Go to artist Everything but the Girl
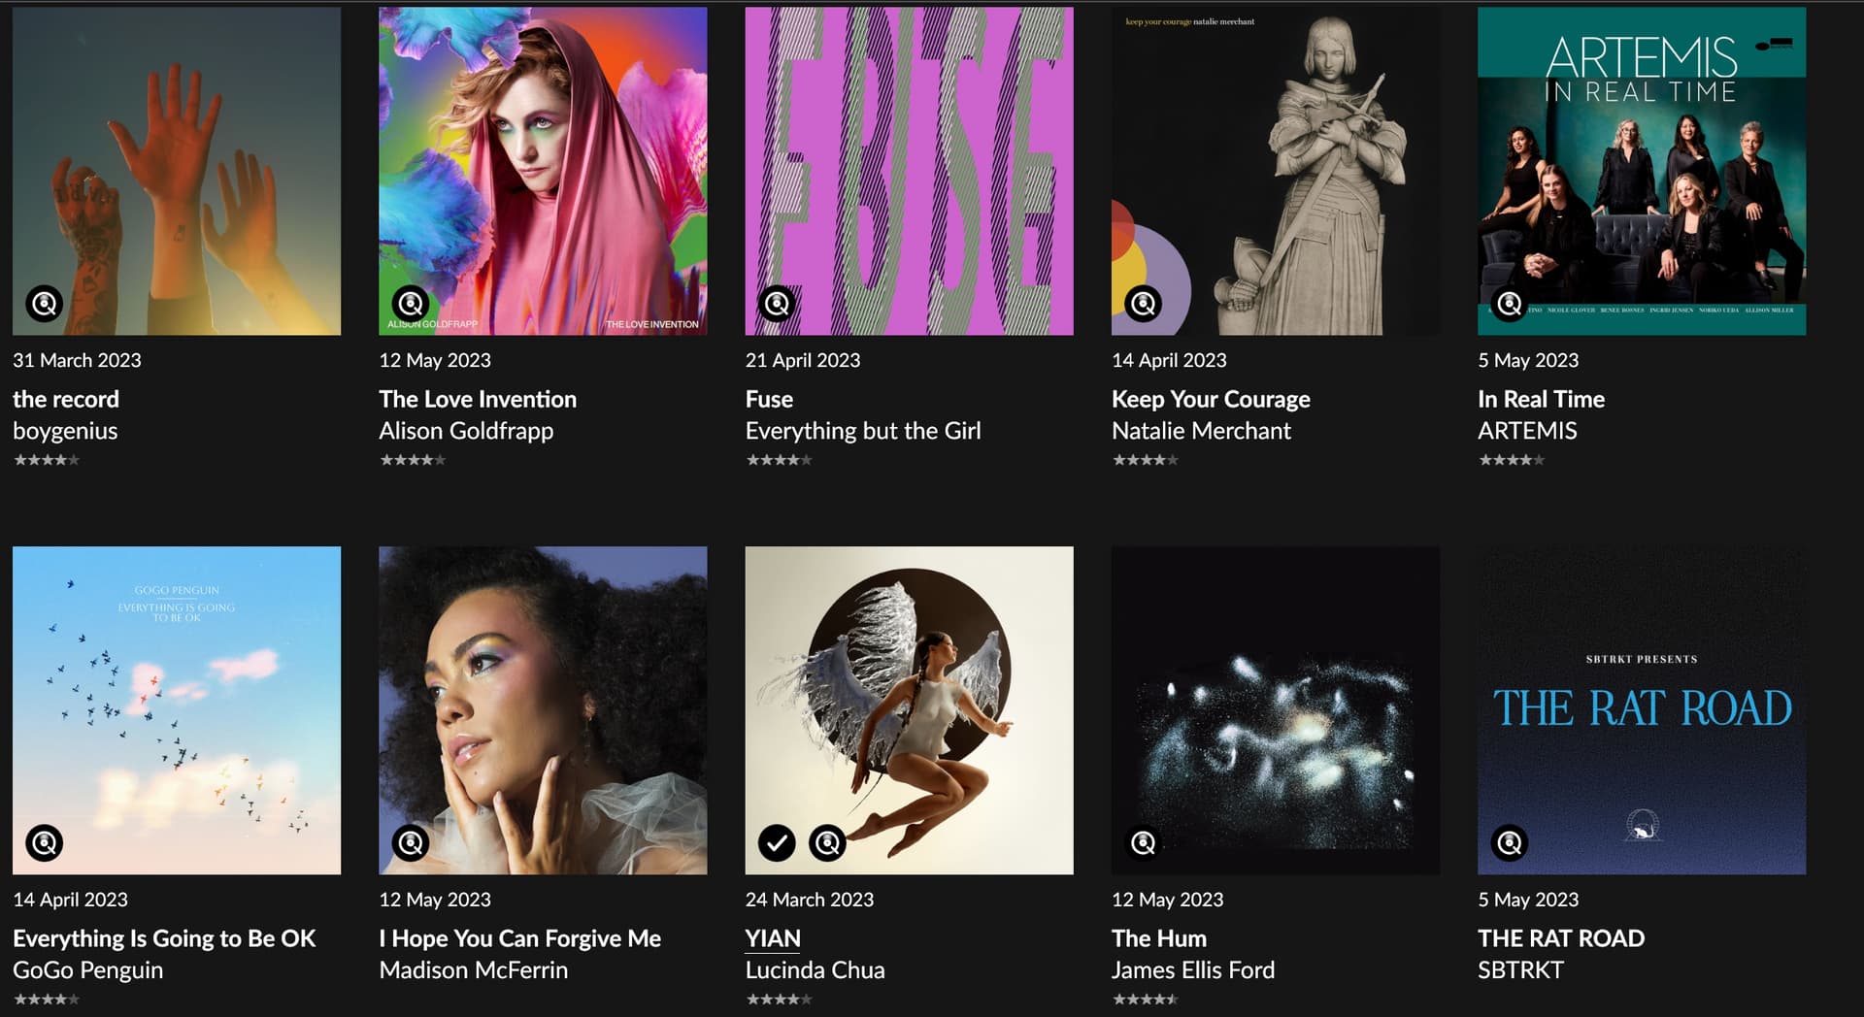This screenshot has width=1864, height=1017. (862, 431)
